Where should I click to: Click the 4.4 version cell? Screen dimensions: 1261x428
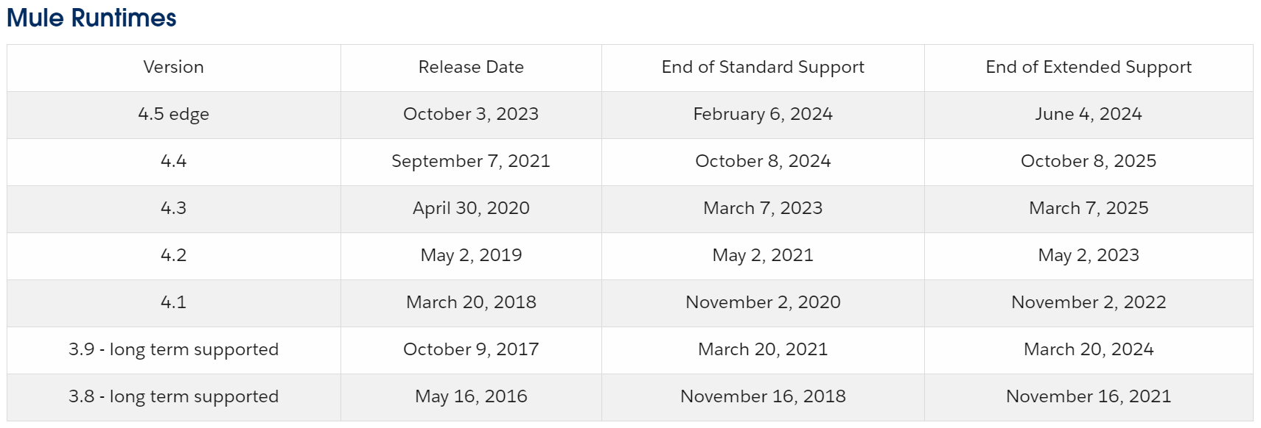[x=174, y=161]
